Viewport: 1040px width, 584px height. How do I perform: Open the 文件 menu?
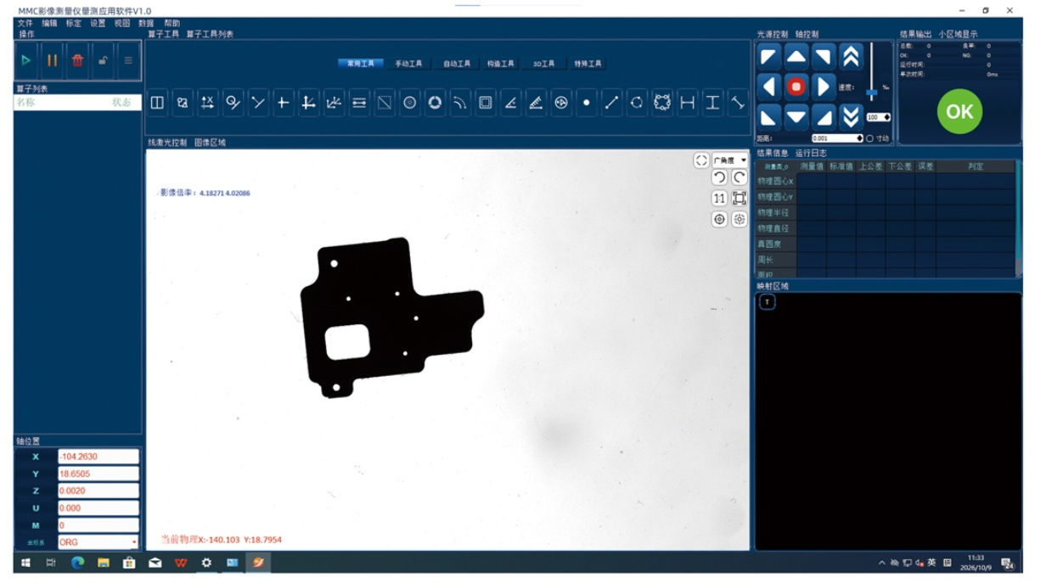(x=25, y=24)
